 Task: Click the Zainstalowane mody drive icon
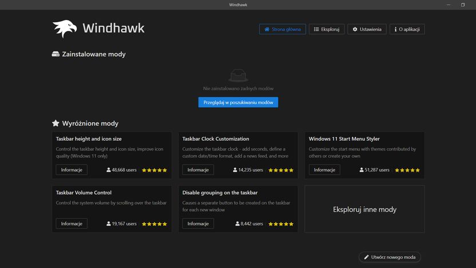tap(55, 54)
